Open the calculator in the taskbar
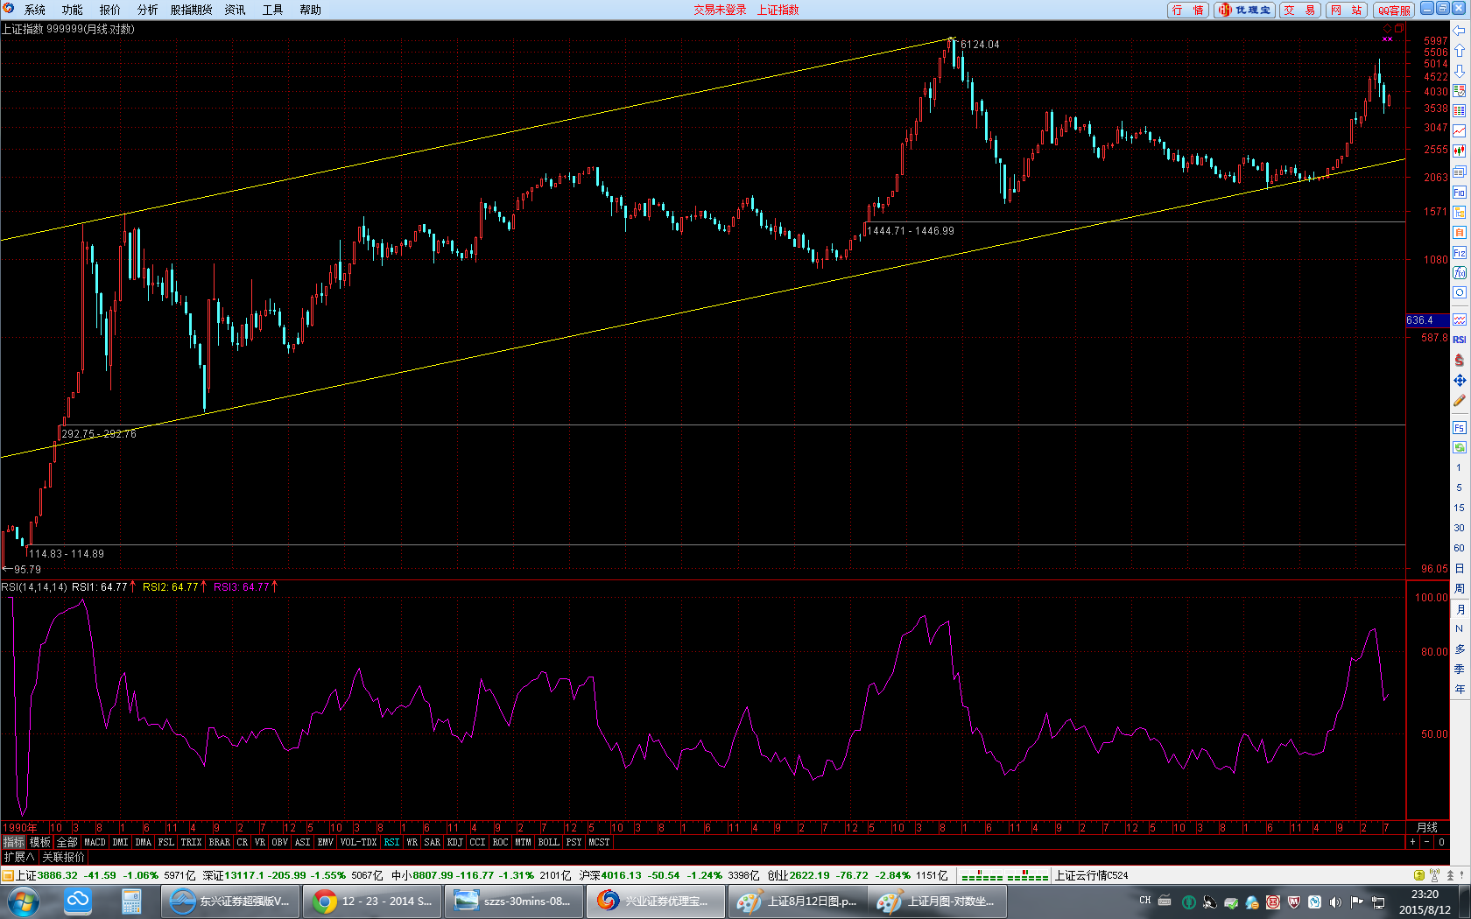Image resolution: width=1471 pixels, height=919 pixels. [131, 901]
